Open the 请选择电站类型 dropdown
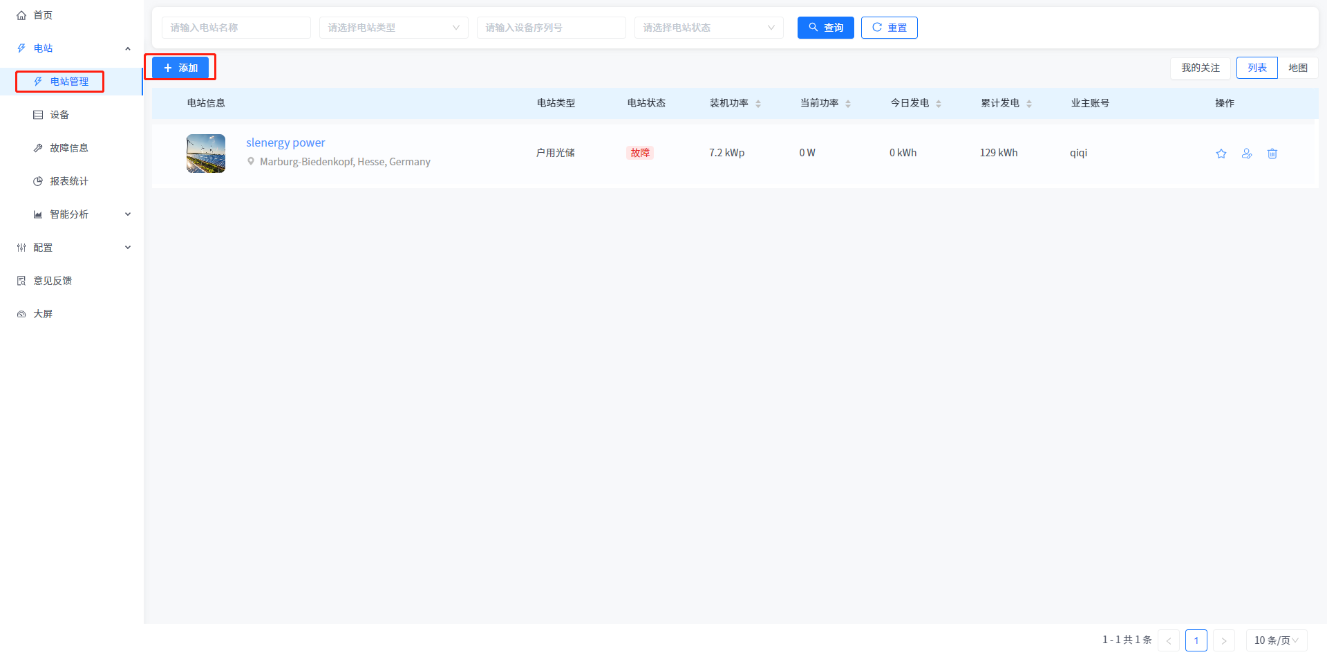The width and height of the screenshot is (1327, 657). coord(393,28)
